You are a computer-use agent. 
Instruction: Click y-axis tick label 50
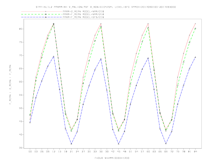click(21, 108)
